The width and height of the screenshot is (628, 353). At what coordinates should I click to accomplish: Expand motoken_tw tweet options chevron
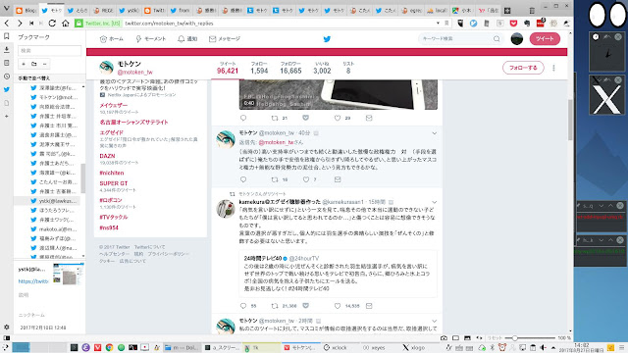tap(434, 133)
